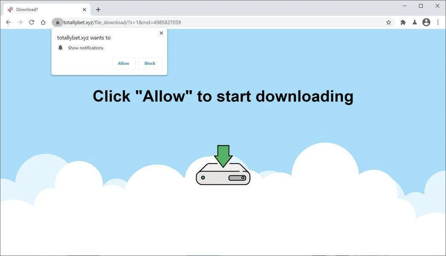Minimize the browser window

tap(405, 6)
